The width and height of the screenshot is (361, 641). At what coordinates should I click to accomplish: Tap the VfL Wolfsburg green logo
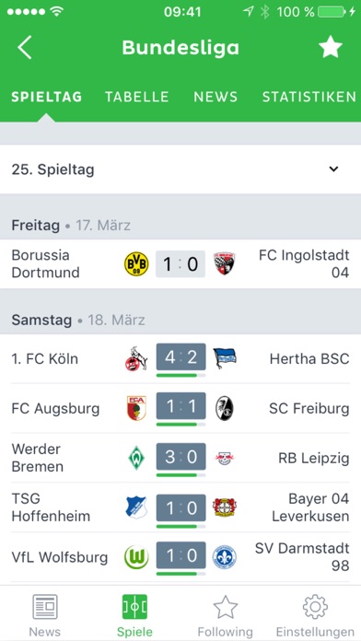(x=136, y=557)
